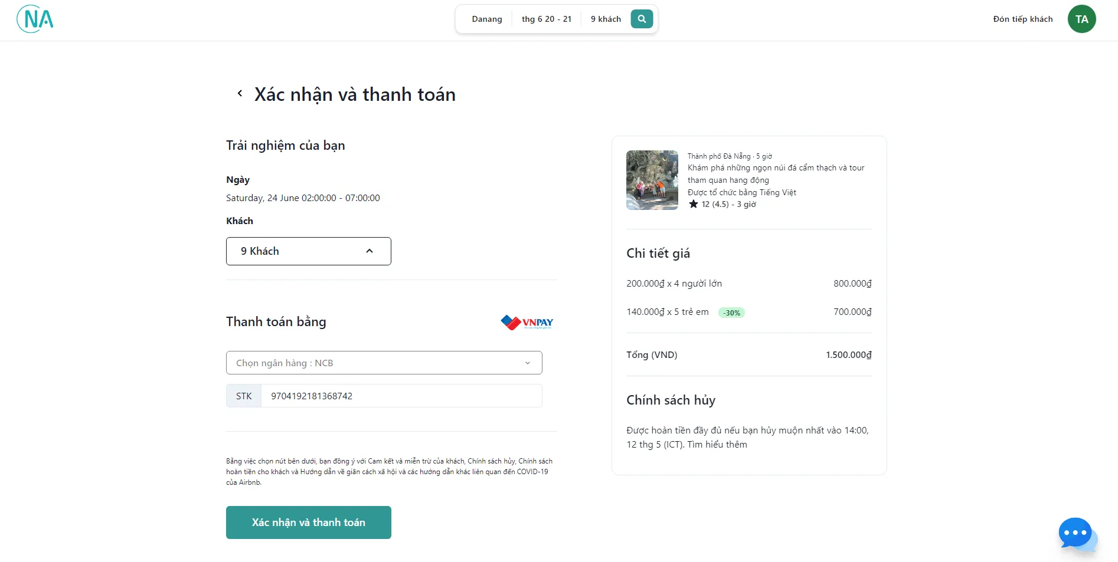Select the thg 6 20 - 21 date segment
Viewport: 1118px width, 562px height.
click(547, 19)
